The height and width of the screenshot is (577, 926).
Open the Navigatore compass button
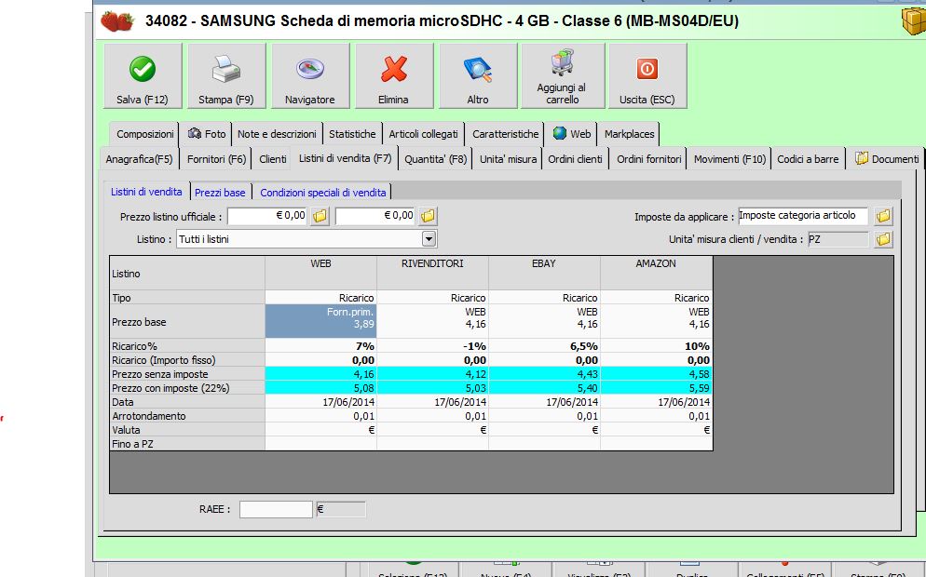tap(310, 76)
